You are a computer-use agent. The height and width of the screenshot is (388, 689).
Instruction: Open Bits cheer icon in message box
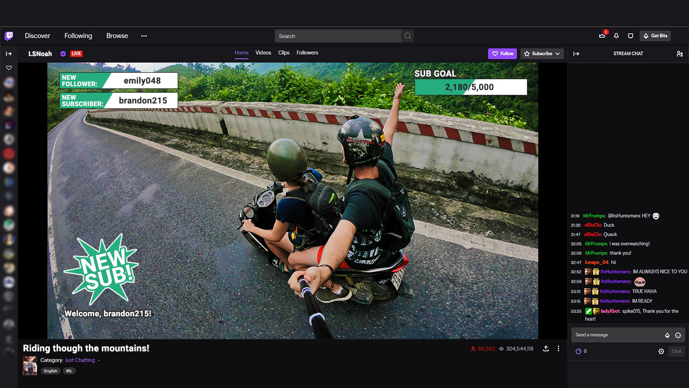click(x=666, y=335)
